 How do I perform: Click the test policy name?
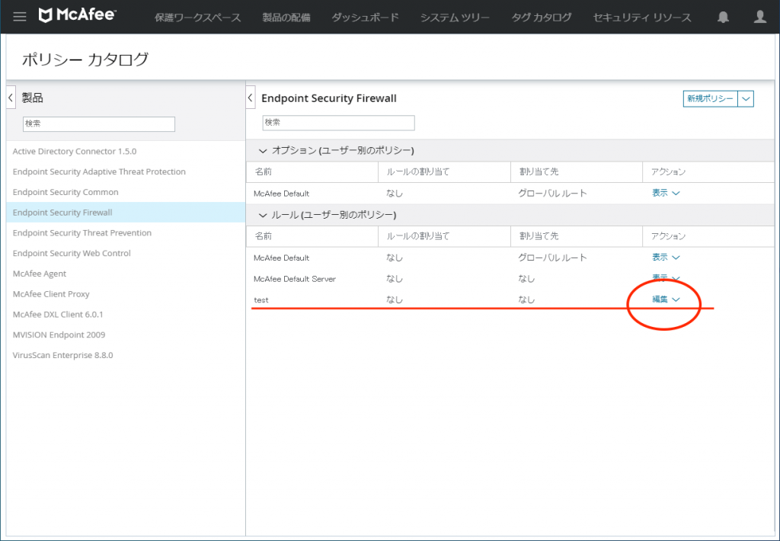(261, 300)
